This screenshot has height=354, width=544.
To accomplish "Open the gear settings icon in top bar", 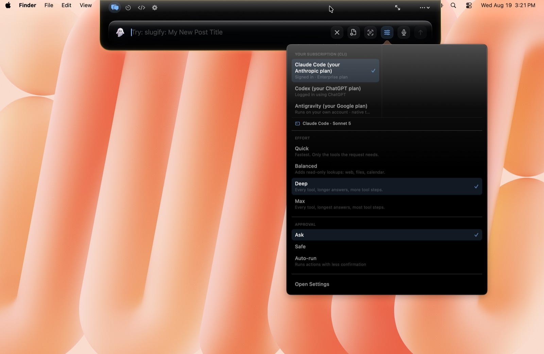I will click(x=155, y=7).
